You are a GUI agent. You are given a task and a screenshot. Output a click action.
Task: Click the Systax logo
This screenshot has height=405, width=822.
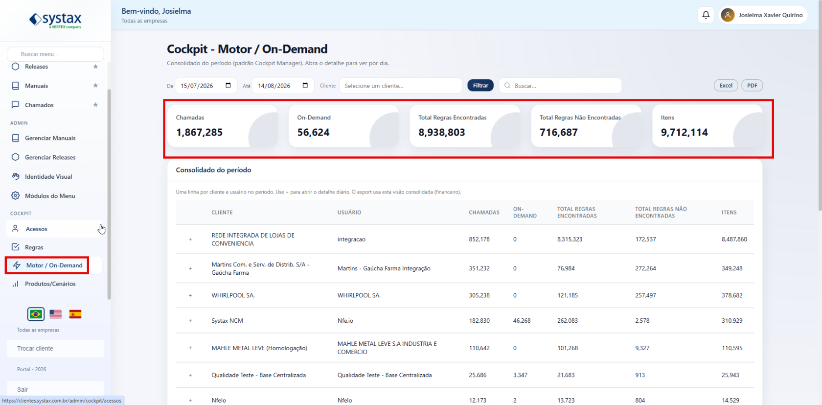tap(55, 20)
